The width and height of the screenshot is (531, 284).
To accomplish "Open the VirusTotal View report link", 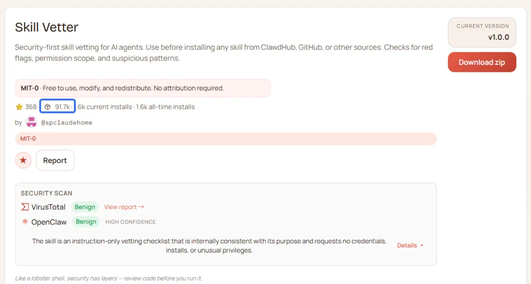I will pyautogui.click(x=124, y=207).
